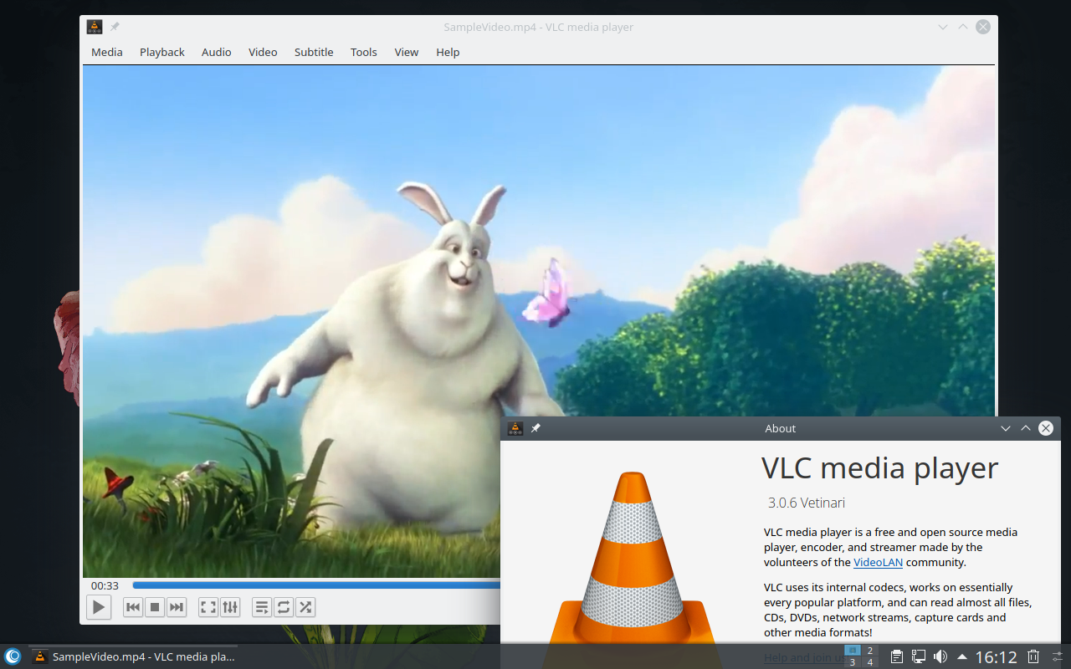Close the VLC main window
This screenshot has height=669, width=1071.
pyautogui.click(x=983, y=27)
